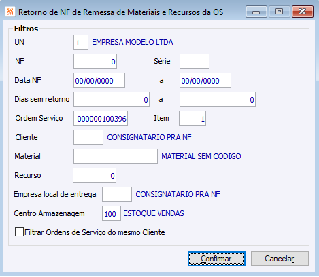Focus the Material code field

tap(116, 156)
